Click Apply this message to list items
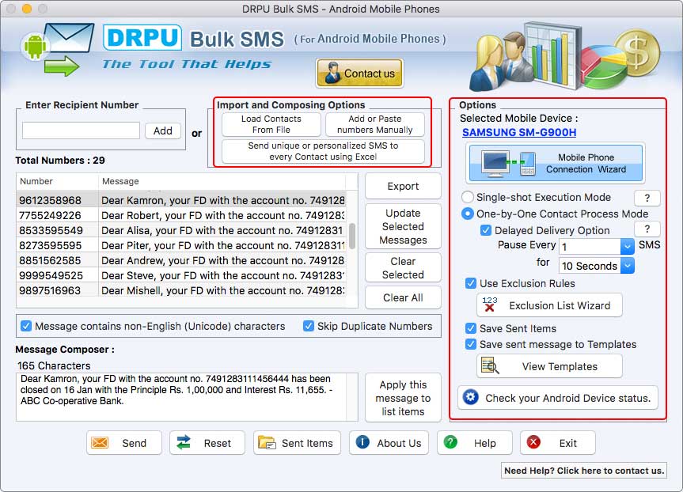The width and height of the screenshot is (683, 492). click(403, 398)
